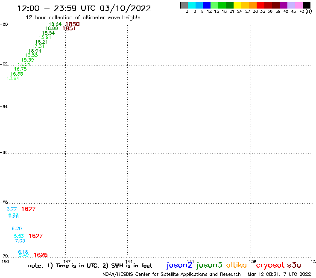Click the pure blue swatch in the legend
The height and width of the screenshot is (278, 316).
(x=207, y=5)
